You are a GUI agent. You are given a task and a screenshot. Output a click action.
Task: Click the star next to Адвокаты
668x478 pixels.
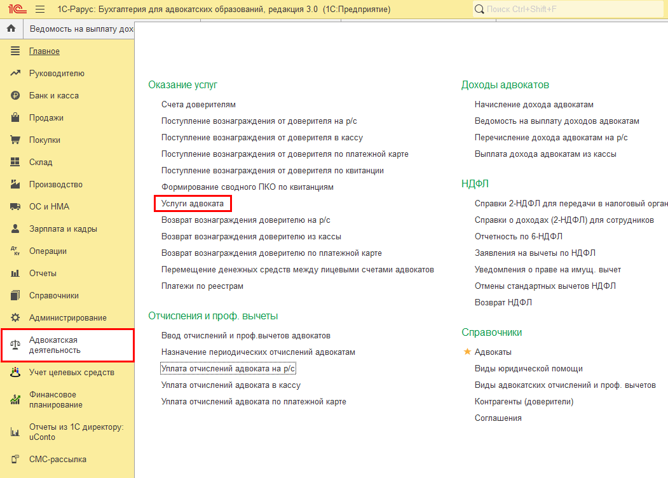(467, 352)
